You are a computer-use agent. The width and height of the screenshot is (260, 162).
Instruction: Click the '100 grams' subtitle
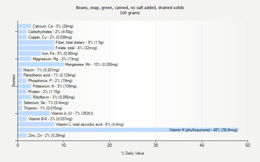130,13
